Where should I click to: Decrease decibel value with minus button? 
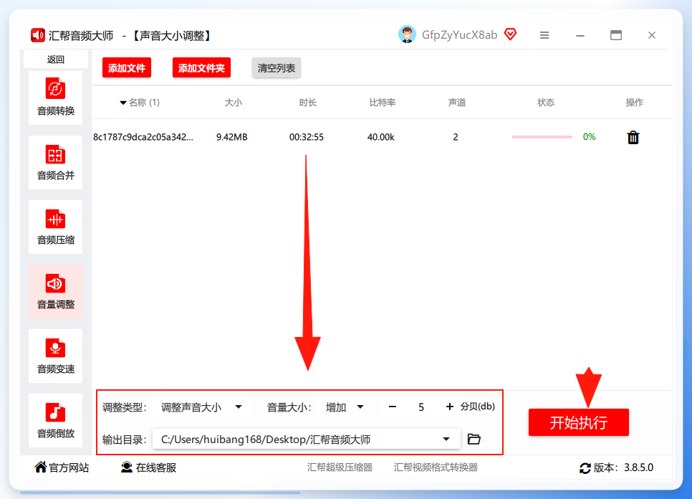point(393,407)
